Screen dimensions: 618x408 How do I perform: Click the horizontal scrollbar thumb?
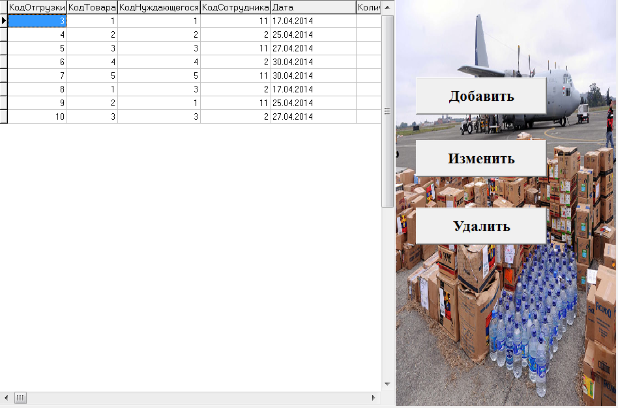[x=20, y=398]
